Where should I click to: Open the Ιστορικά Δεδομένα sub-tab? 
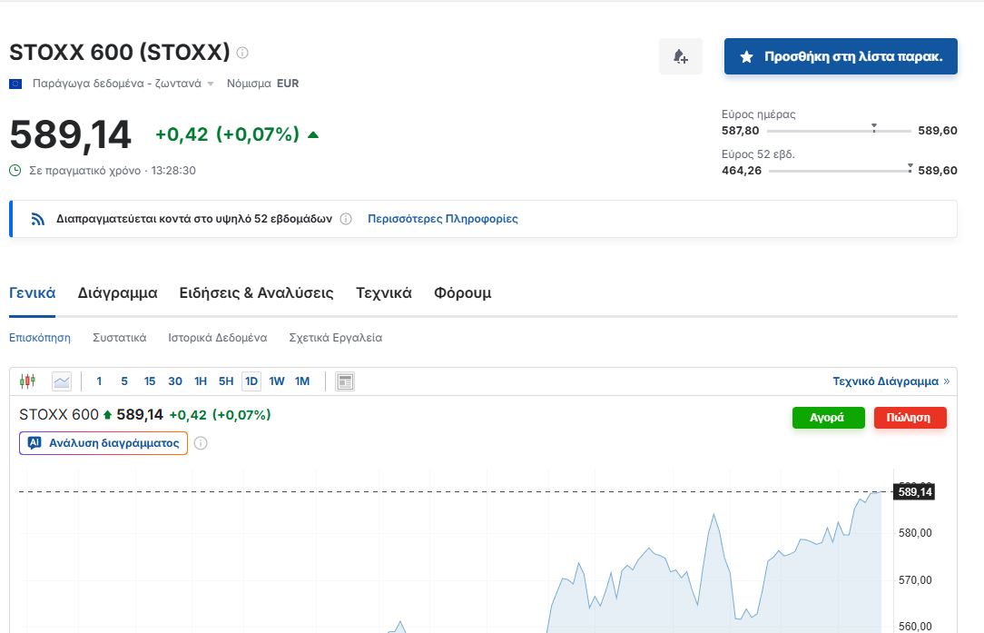point(217,338)
